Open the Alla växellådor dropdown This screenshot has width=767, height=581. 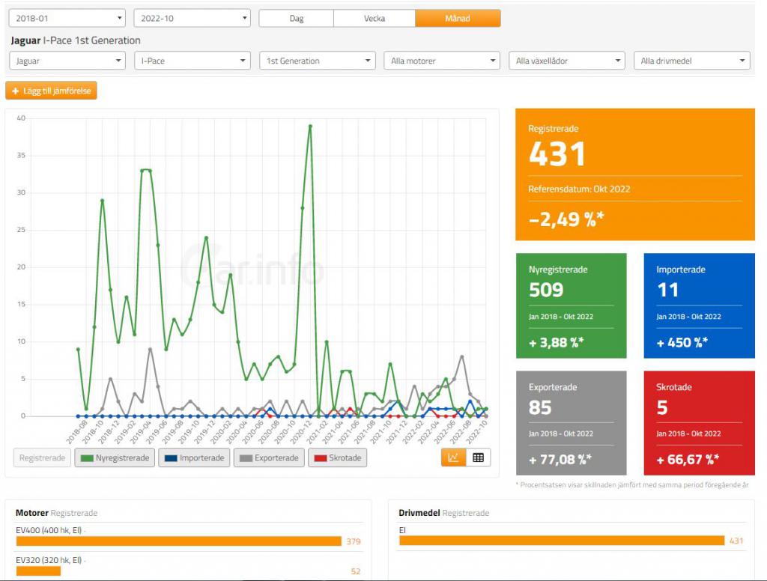pos(567,61)
